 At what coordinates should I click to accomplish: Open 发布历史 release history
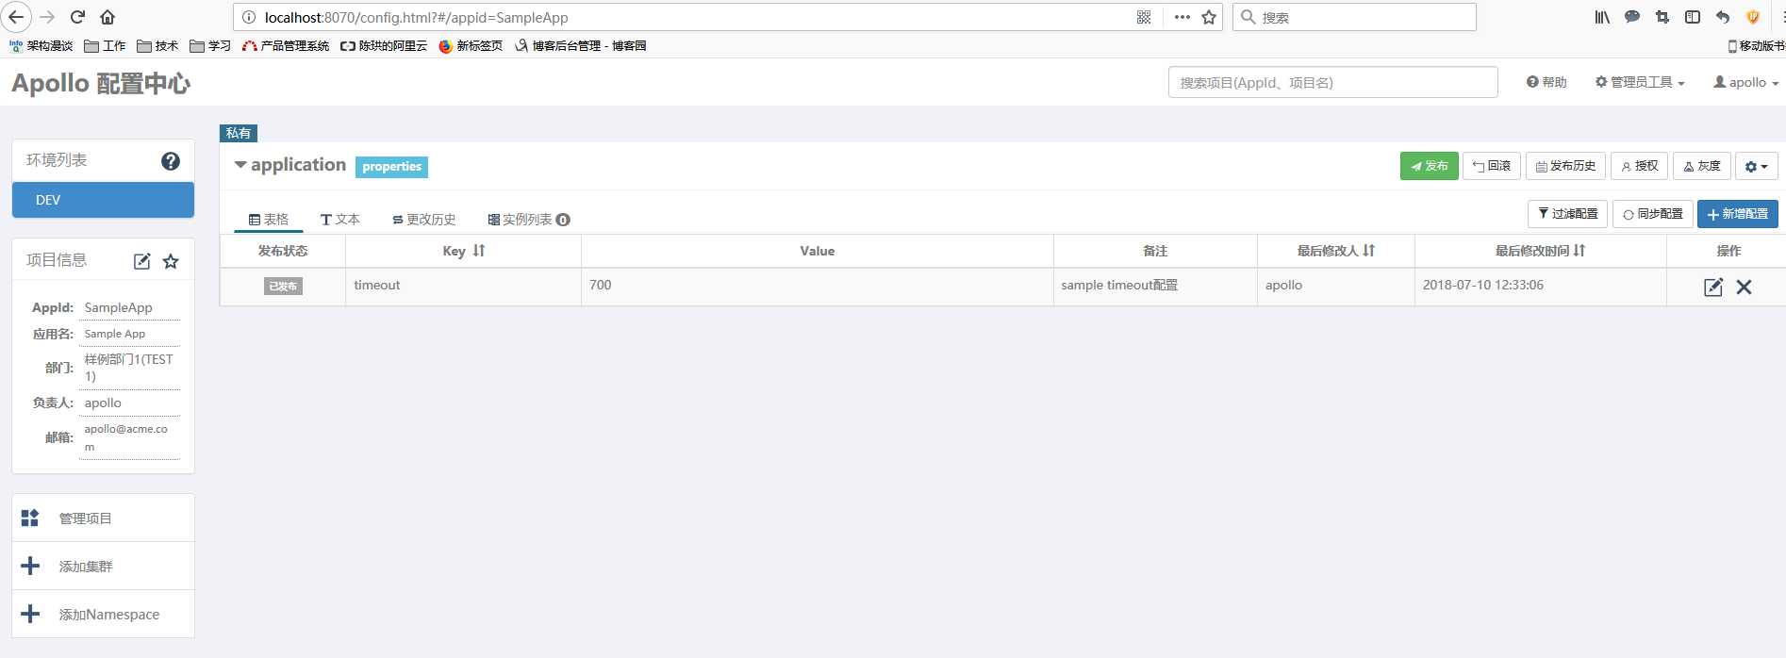click(x=1565, y=166)
